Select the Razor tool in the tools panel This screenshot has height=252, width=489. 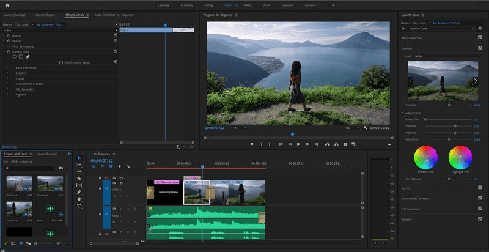[79, 179]
